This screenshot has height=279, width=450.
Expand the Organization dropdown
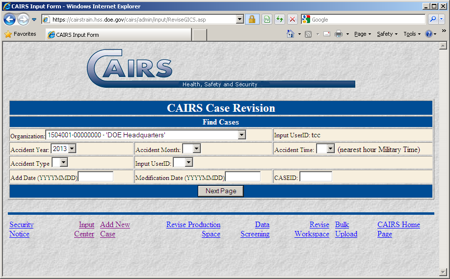[241, 135]
